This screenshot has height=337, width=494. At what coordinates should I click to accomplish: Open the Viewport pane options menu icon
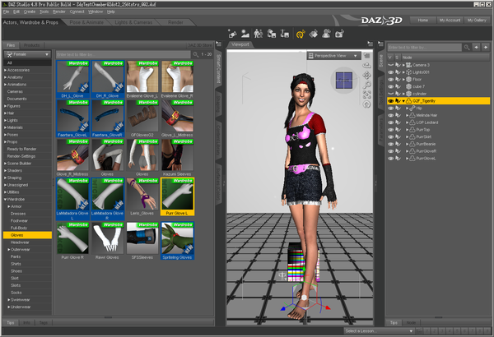(x=370, y=44)
